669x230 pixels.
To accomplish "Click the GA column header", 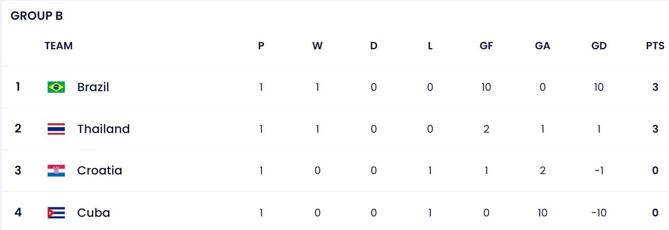I will [543, 45].
